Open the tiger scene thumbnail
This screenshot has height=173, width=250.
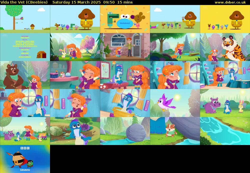(x=225, y=46)
